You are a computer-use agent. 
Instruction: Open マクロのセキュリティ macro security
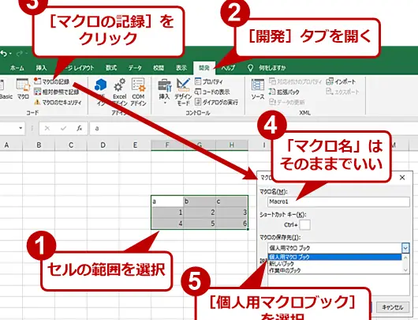58,102
